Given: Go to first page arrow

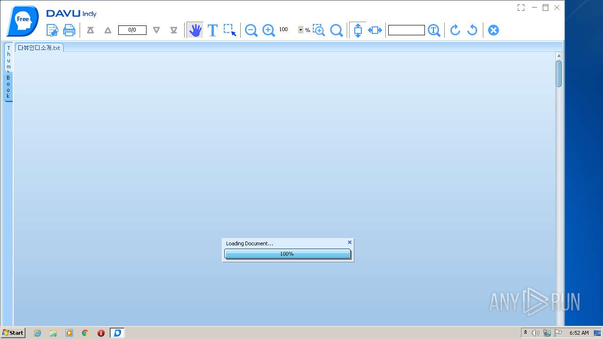Looking at the screenshot, I should 90,30.
